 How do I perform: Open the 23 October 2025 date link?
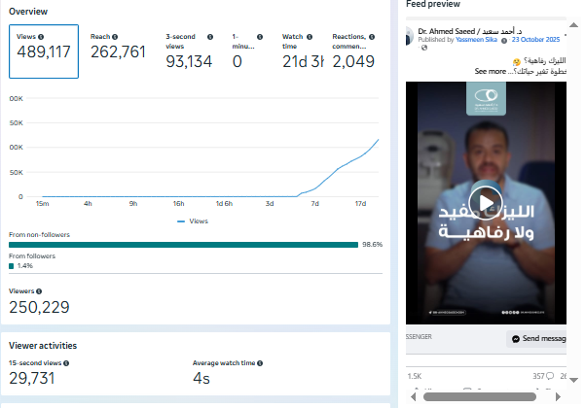pyautogui.click(x=537, y=40)
